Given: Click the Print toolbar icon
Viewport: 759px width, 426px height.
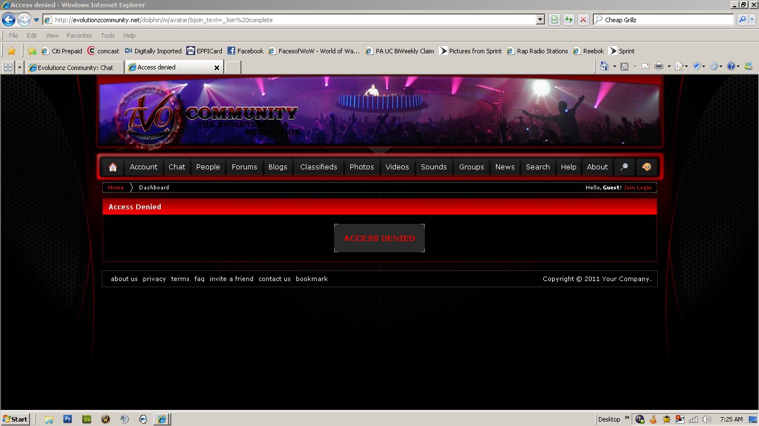Looking at the screenshot, I should (659, 67).
